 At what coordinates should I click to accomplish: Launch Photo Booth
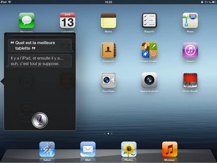click(190, 80)
